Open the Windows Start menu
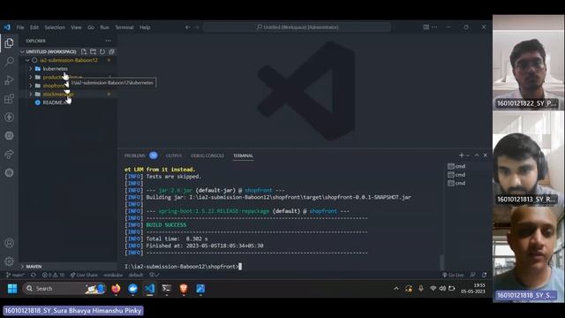Viewport: 565px width, 318px height. tap(12, 289)
